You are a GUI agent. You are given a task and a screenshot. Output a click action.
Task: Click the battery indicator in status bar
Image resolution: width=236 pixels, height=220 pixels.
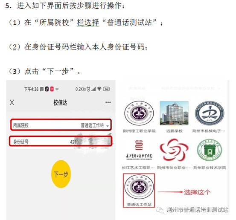106,89
